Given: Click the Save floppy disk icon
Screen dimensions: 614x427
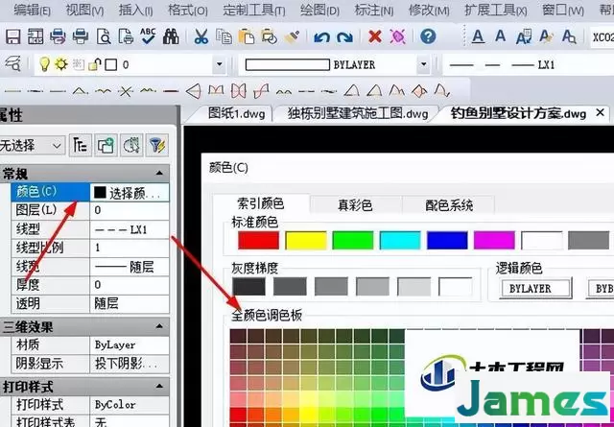Looking at the screenshot, I should [x=12, y=36].
